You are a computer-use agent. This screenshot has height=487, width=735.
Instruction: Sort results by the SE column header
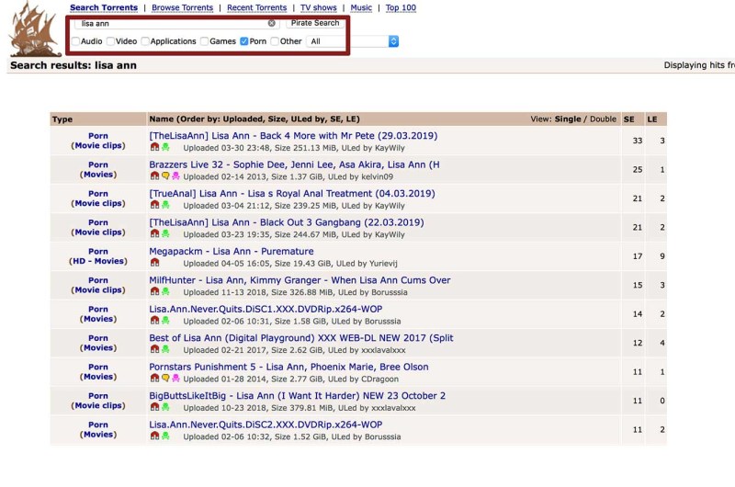(x=629, y=119)
